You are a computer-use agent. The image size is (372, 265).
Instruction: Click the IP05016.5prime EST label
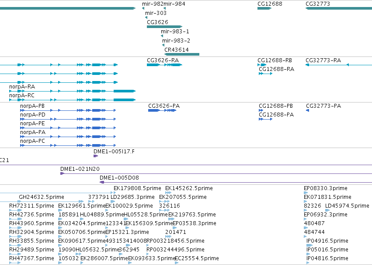327,250
